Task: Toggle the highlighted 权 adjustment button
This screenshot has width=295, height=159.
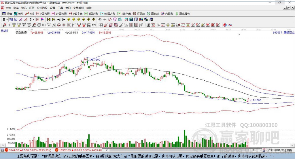Action: pos(38,20)
